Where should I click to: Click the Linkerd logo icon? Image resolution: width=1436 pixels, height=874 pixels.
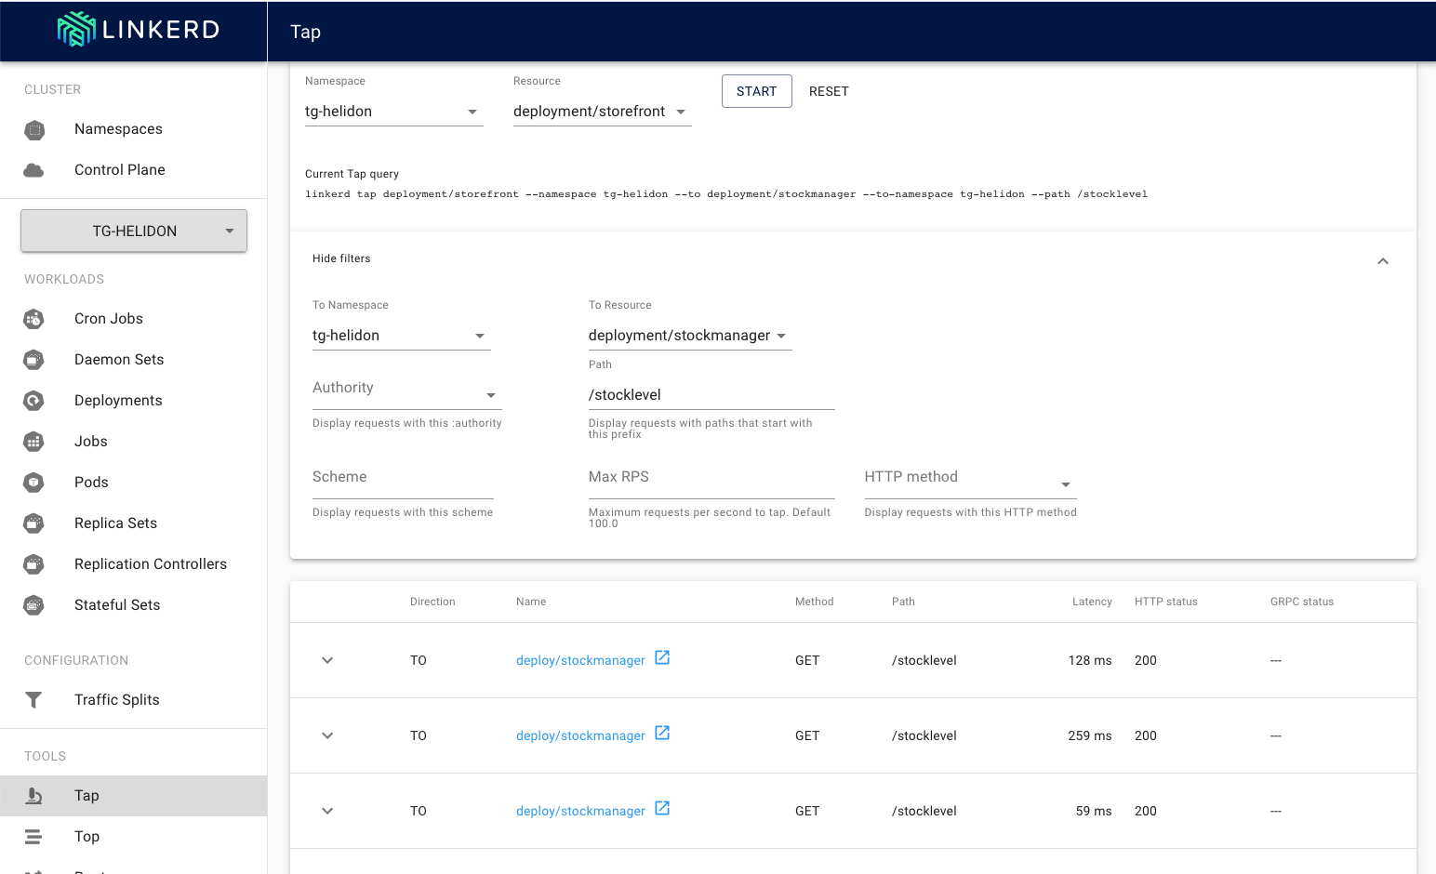(x=76, y=29)
